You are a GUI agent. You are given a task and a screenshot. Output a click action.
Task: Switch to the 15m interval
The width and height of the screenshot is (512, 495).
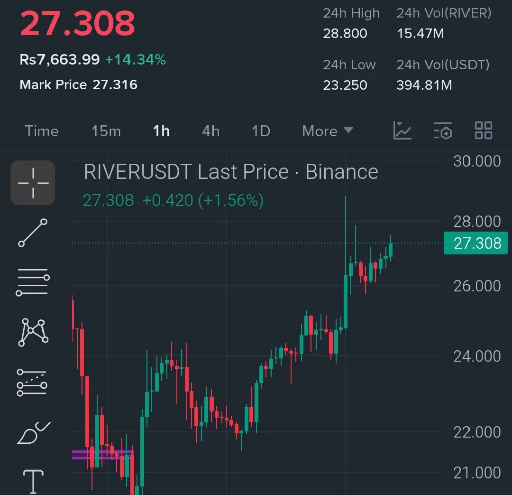click(106, 131)
